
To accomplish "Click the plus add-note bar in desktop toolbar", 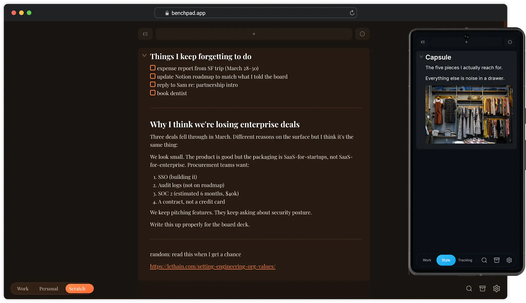I will click(x=254, y=34).
